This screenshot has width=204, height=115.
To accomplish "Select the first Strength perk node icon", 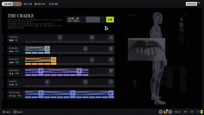I will pyautogui.click(x=60, y=38).
